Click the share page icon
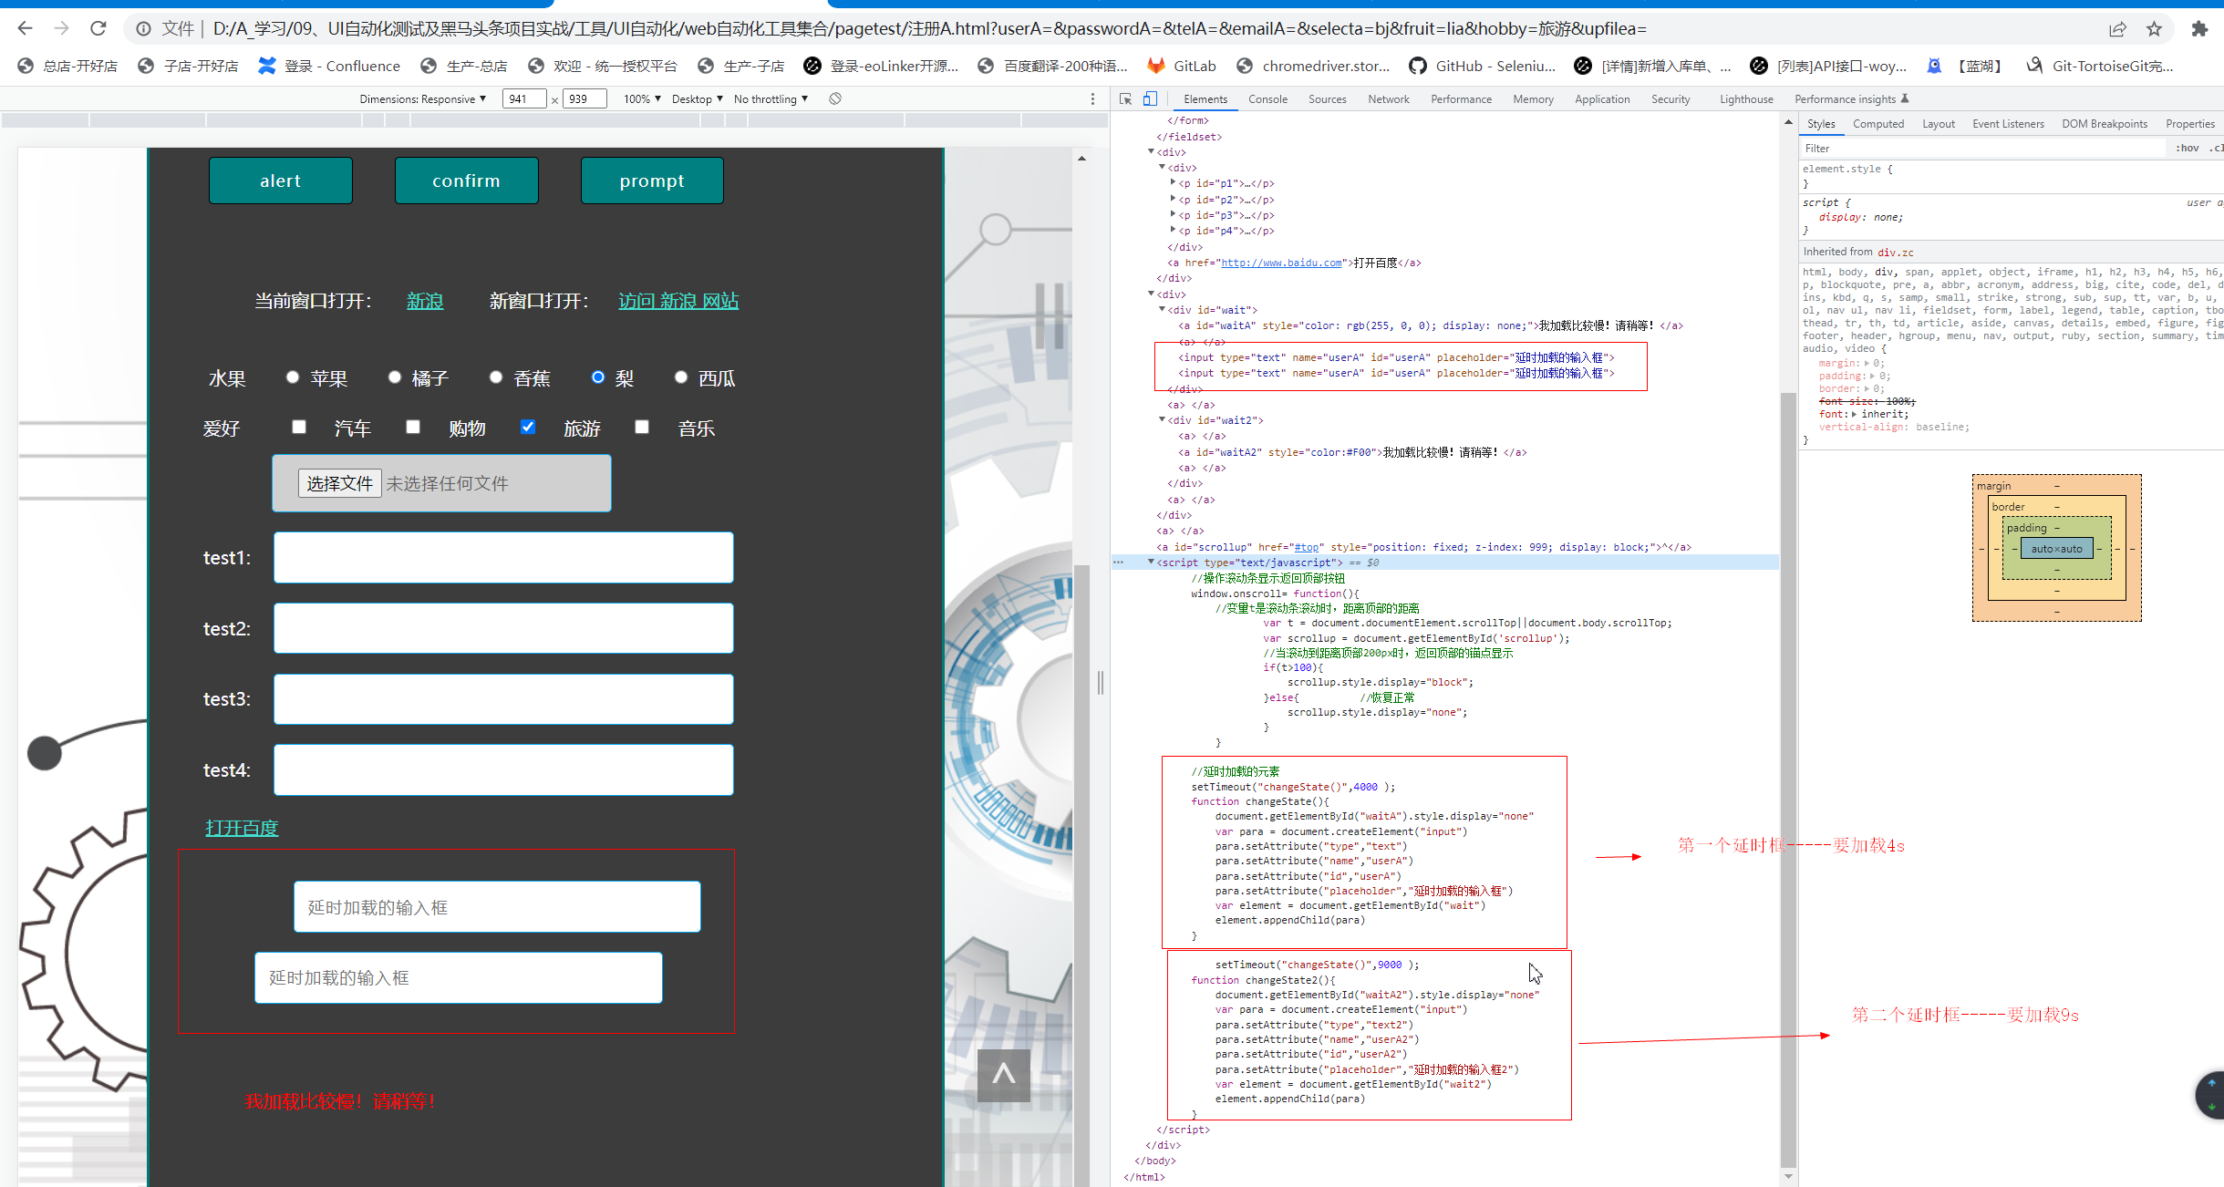The width and height of the screenshot is (2224, 1187). pos(2117,29)
